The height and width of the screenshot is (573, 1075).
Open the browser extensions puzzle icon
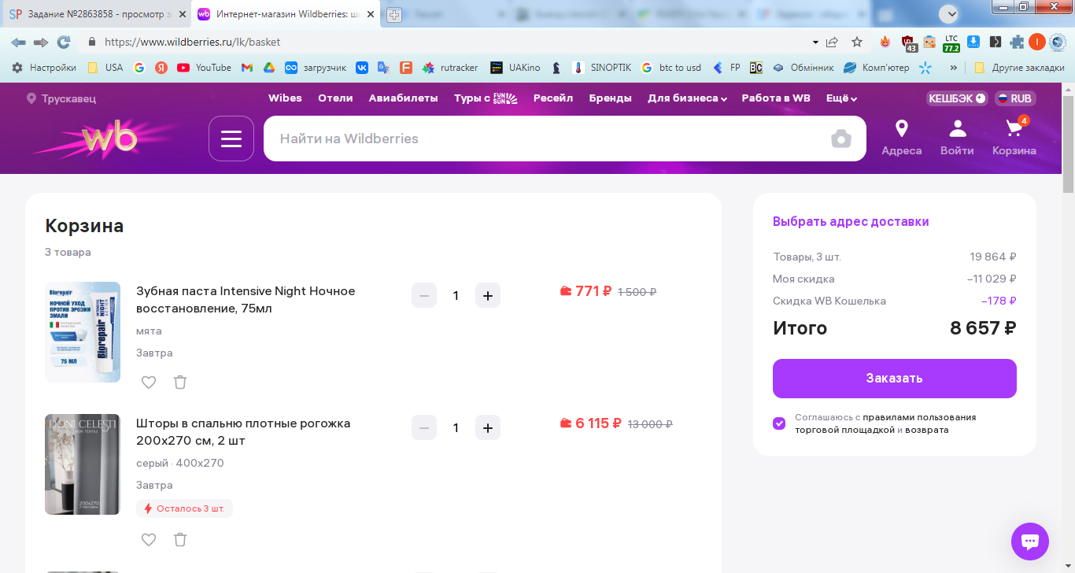tap(1018, 42)
